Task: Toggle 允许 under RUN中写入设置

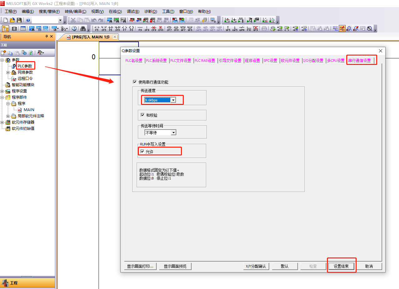Action: tap(143, 152)
